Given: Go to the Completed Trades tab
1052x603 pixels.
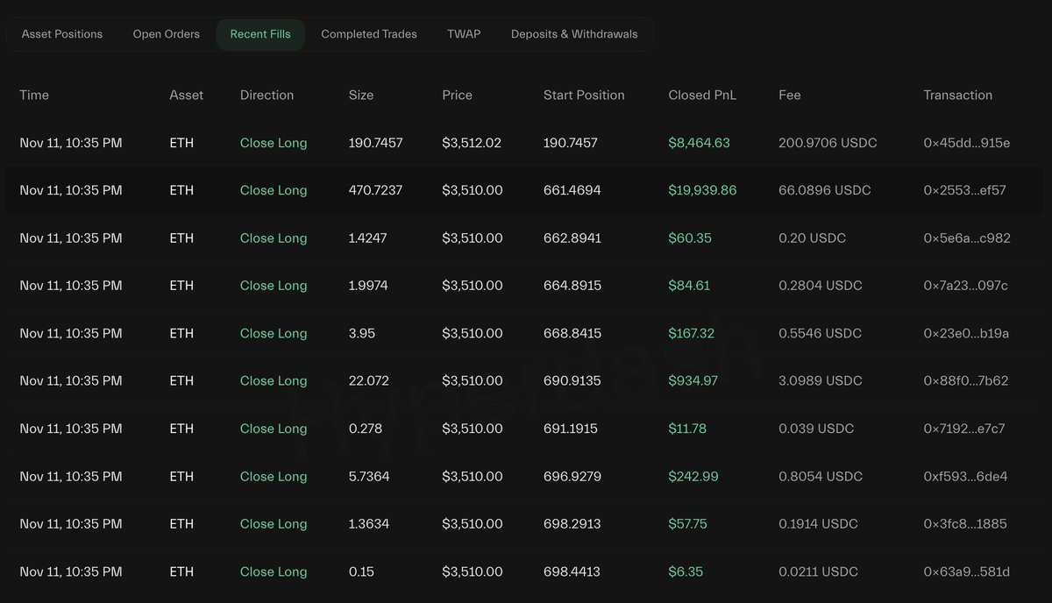Looking at the screenshot, I should [369, 34].
